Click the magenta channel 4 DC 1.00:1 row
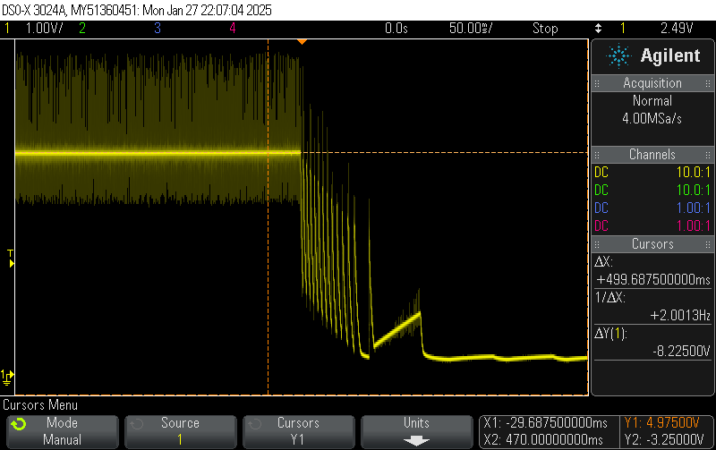Image resolution: width=716 pixels, height=450 pixels. point(652,225)
